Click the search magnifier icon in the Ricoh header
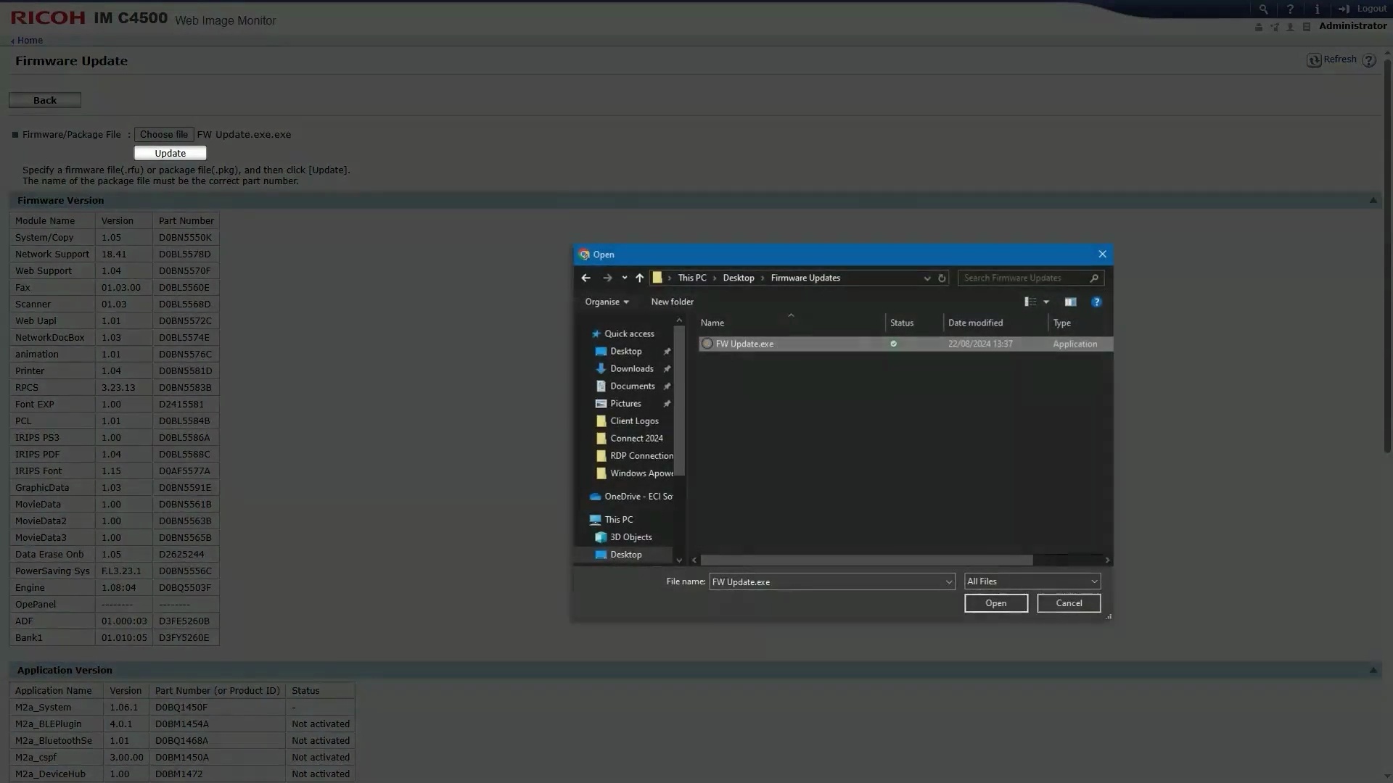The height and width of the screenshot is (783, 1393). tap(1263, 9)
